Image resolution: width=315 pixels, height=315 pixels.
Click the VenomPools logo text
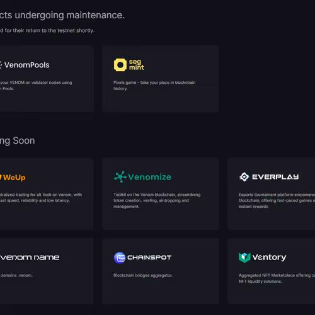(x=26, y=65)
